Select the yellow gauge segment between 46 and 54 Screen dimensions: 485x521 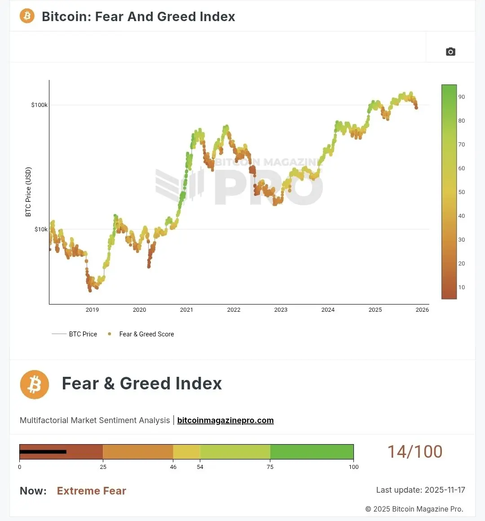(x=186, y=452)
